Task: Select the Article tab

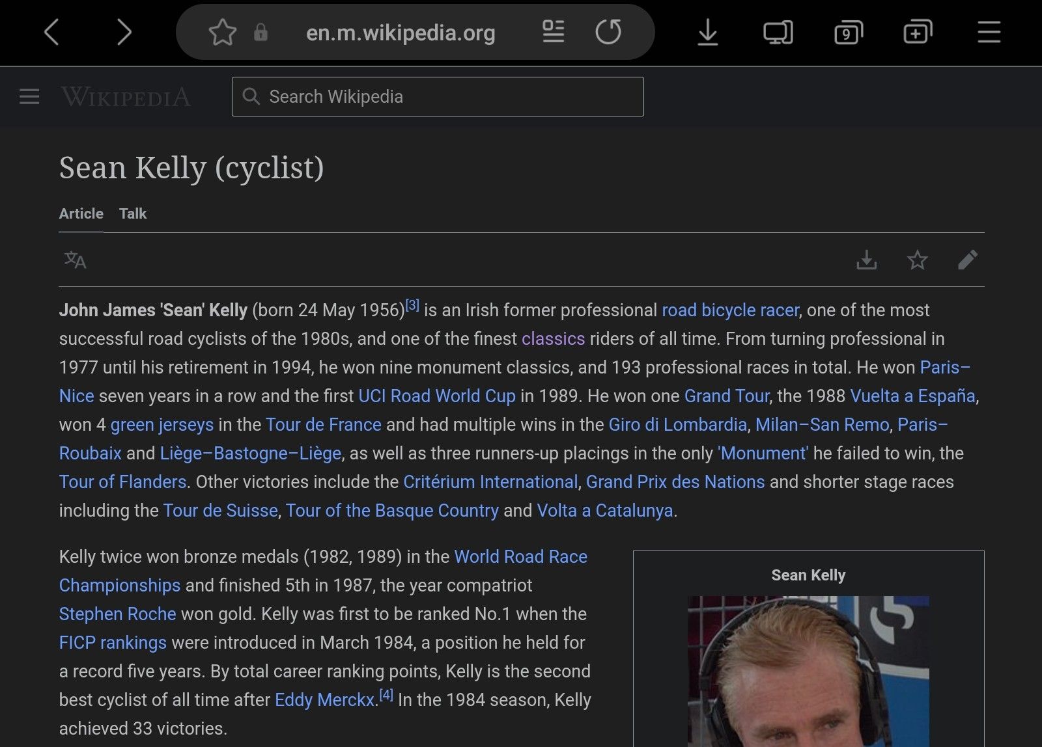Action: point(81,213)
